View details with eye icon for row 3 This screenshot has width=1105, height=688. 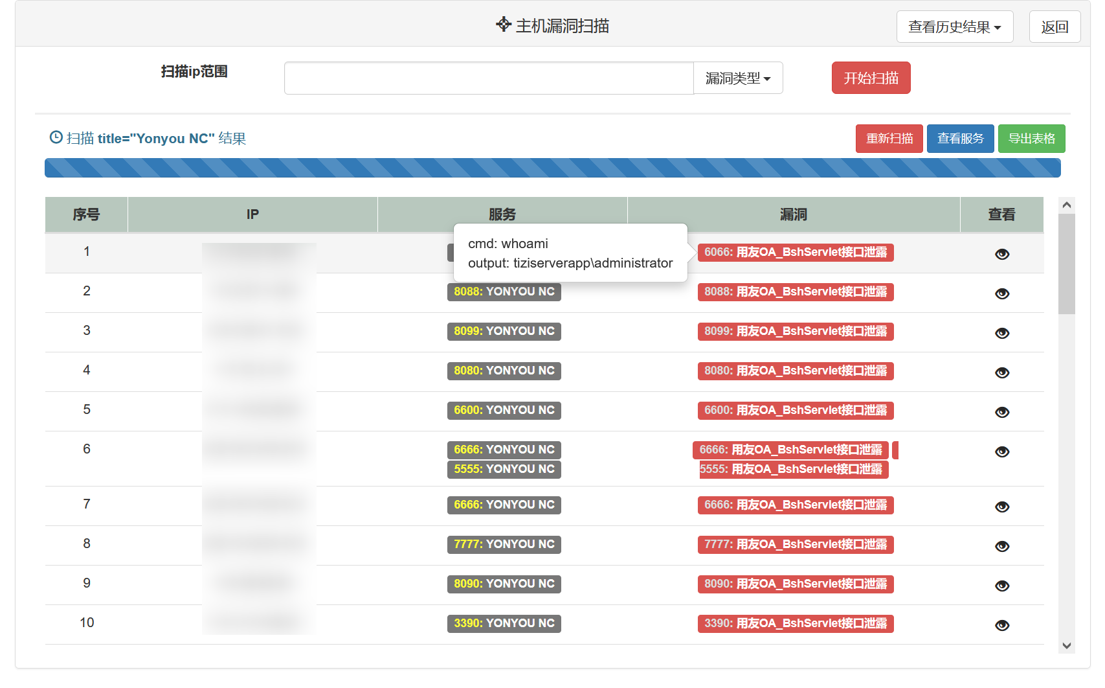pos(1002,333)
